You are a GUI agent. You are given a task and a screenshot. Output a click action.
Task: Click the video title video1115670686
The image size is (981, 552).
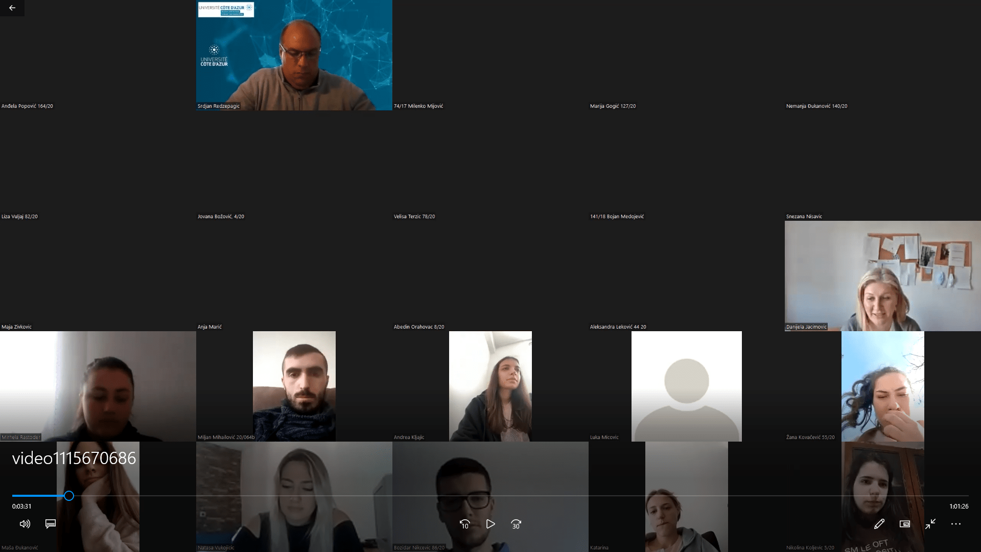pyautogui.click(x=74, y=458)
